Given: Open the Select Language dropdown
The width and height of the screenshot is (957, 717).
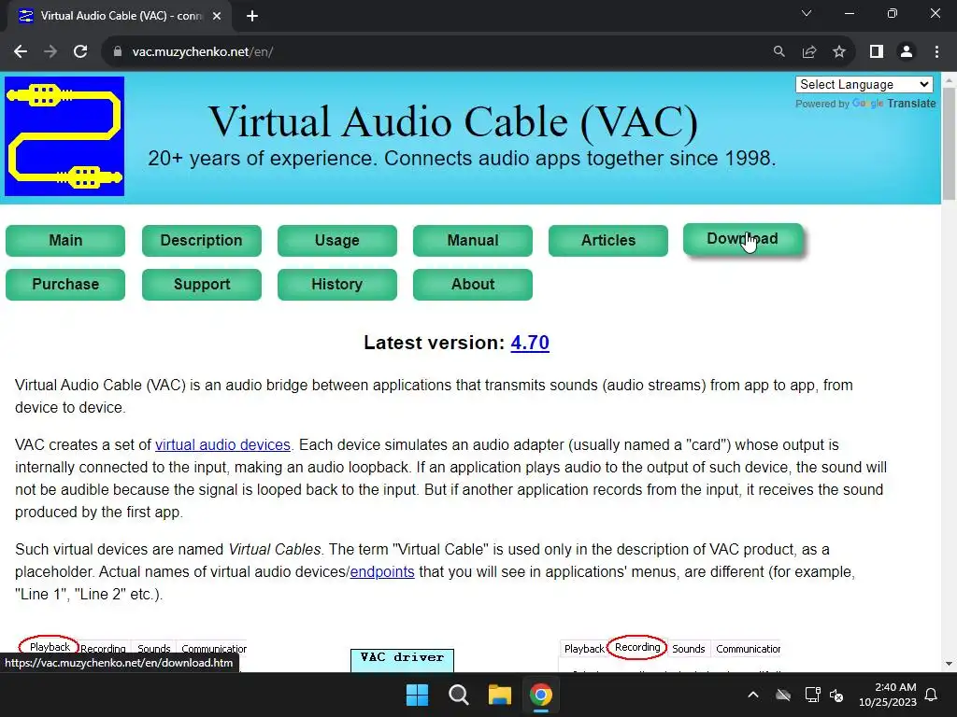Looking at the screenshot, I should click(864, 85).
